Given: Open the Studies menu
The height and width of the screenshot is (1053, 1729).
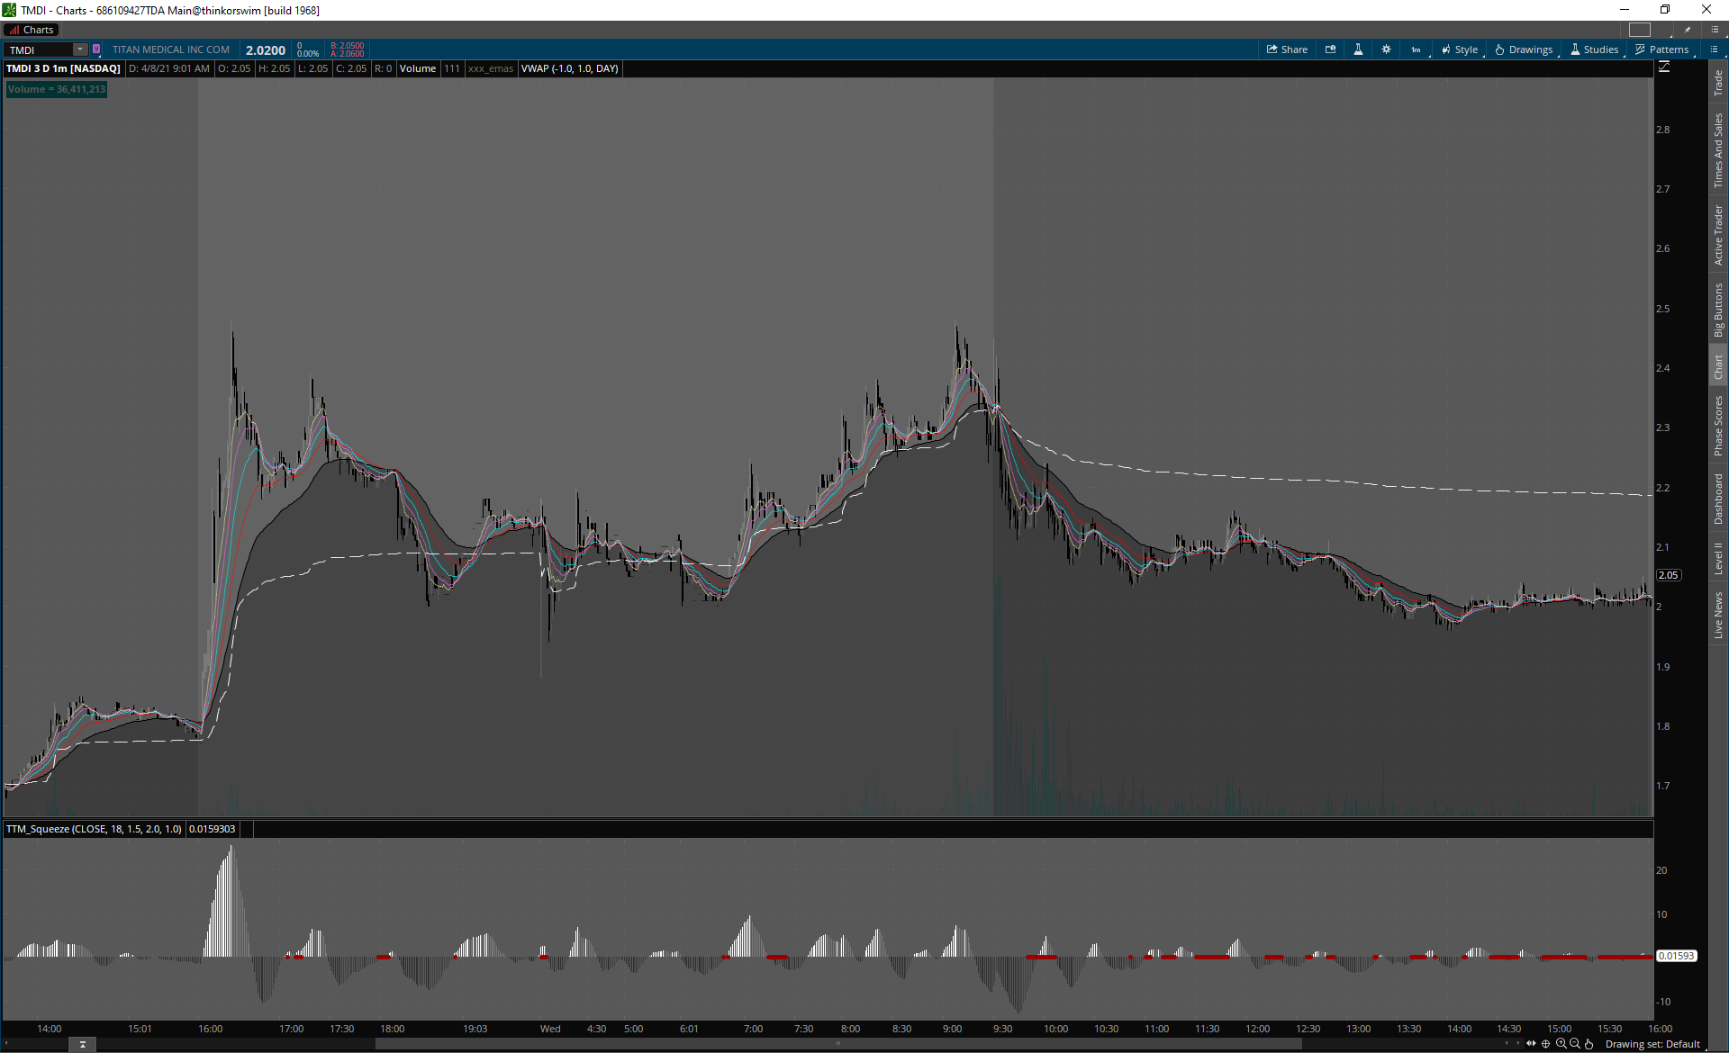Looking at the screenshot, I should coord(1594,49).
